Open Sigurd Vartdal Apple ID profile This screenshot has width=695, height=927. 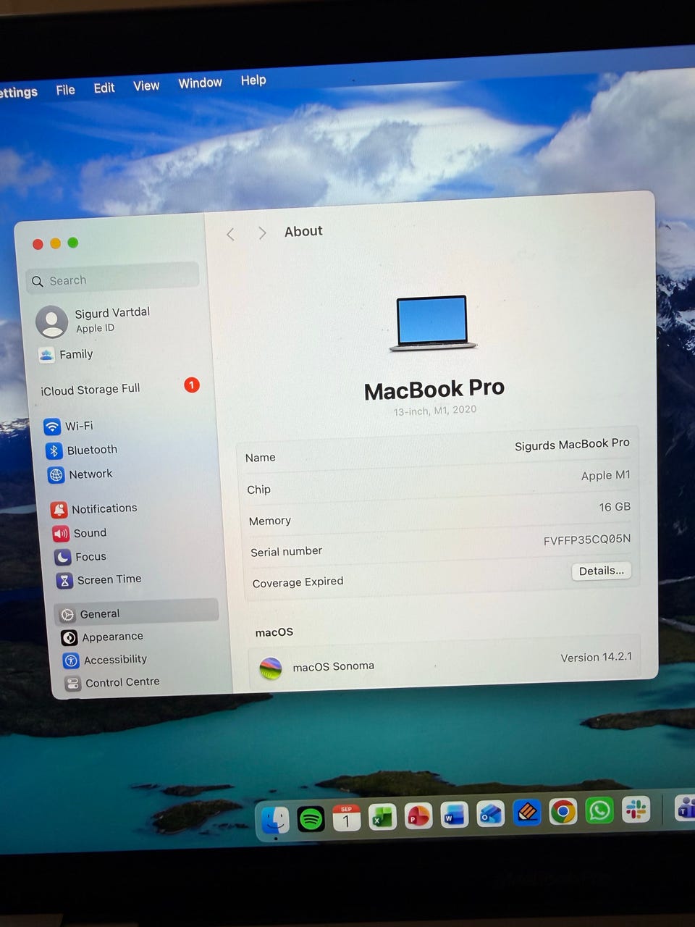tap(94, 320)
